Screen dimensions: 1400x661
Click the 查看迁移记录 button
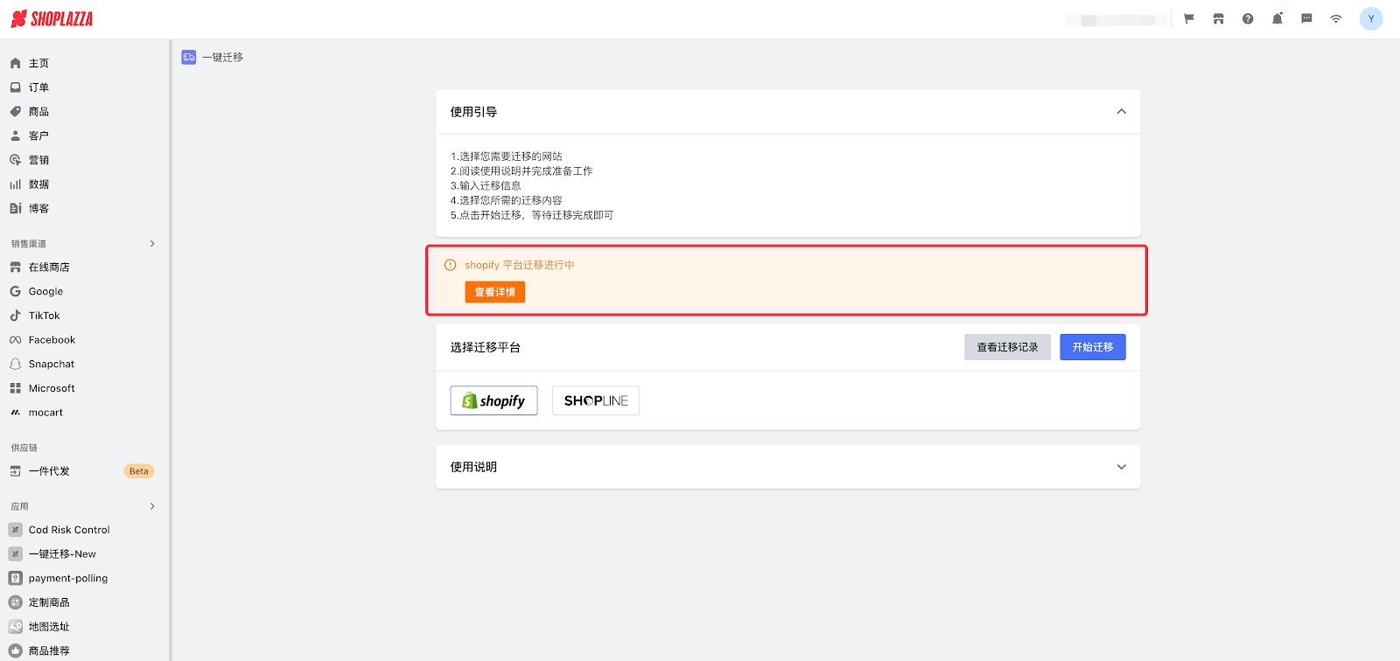1007,347
